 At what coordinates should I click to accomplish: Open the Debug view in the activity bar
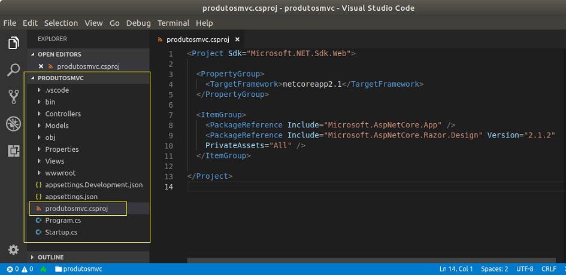(x=13, y=124)
